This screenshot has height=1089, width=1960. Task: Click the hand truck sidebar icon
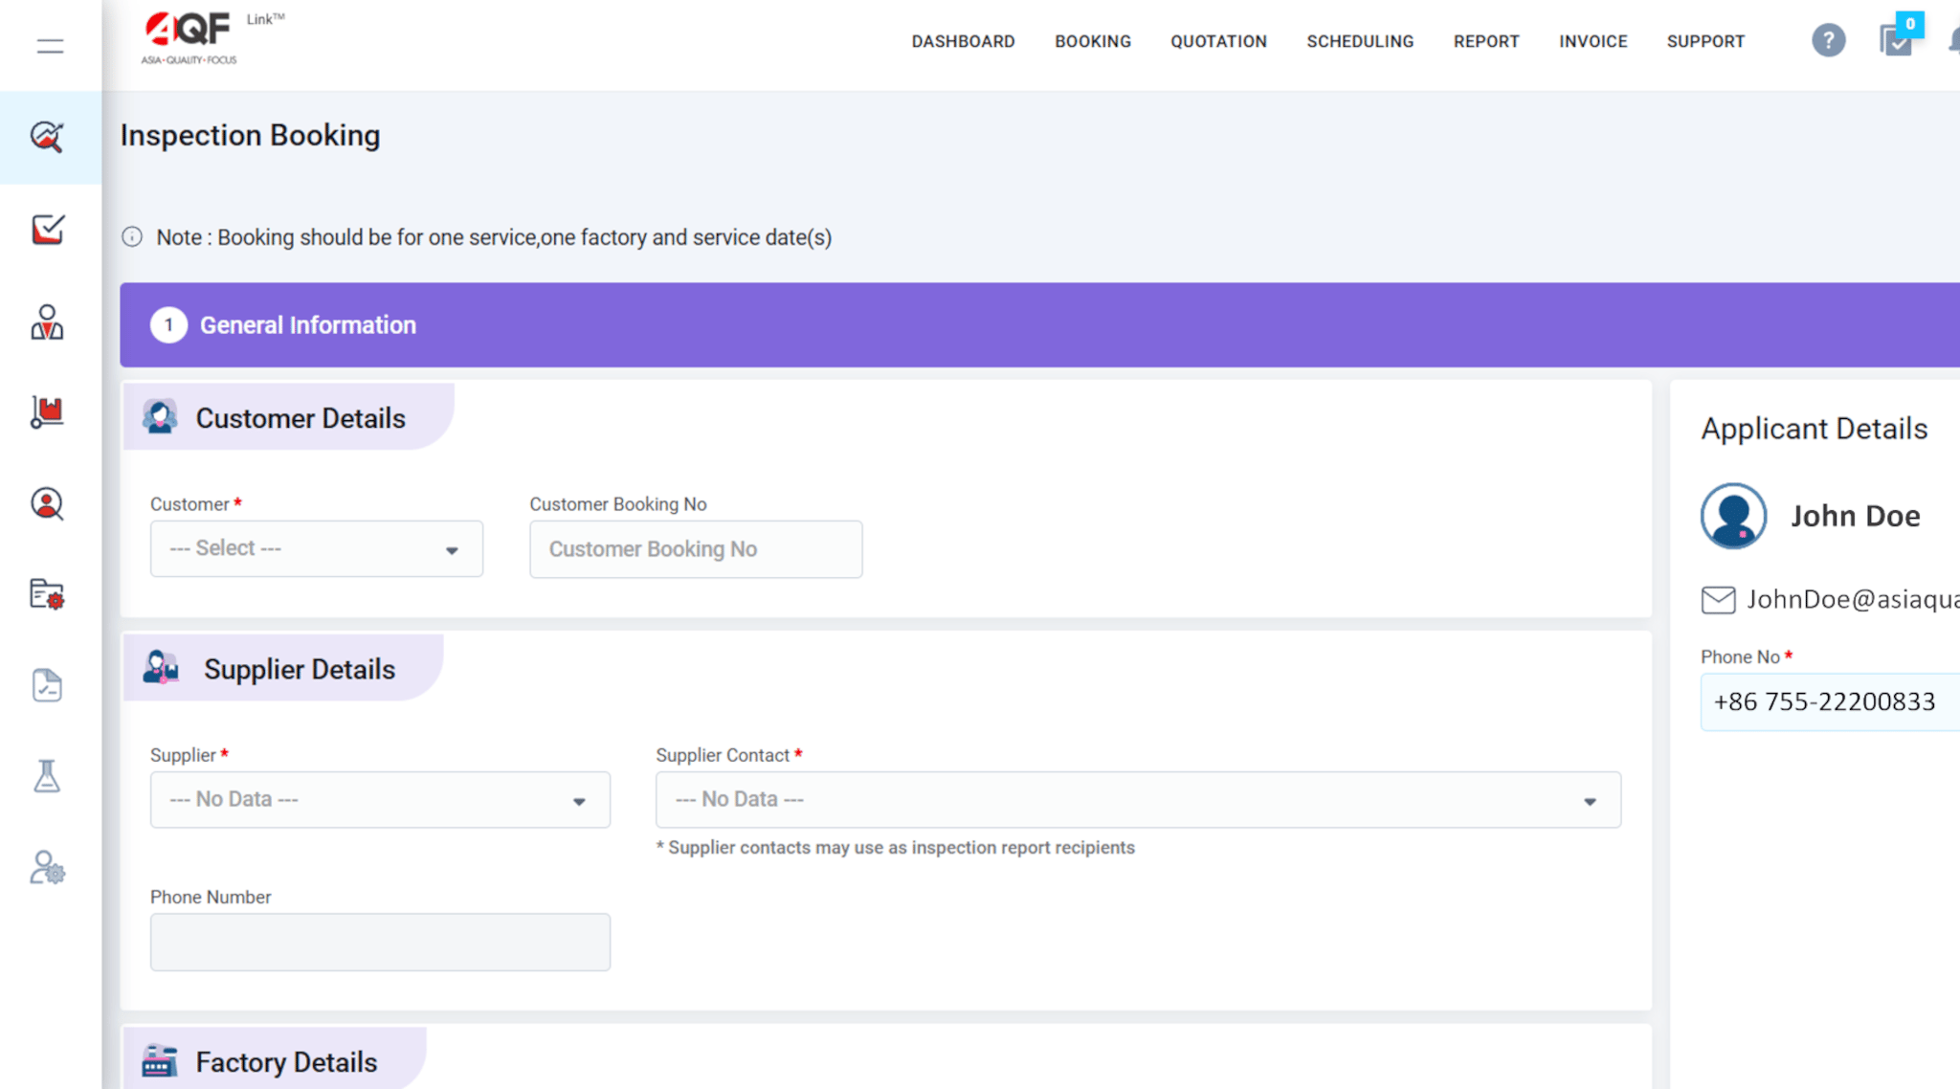(47, 412)
